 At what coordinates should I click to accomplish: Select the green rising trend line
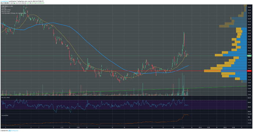point(124,90)
